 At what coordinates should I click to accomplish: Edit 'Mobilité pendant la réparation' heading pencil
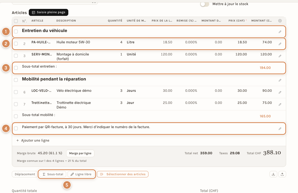point(280,80)
